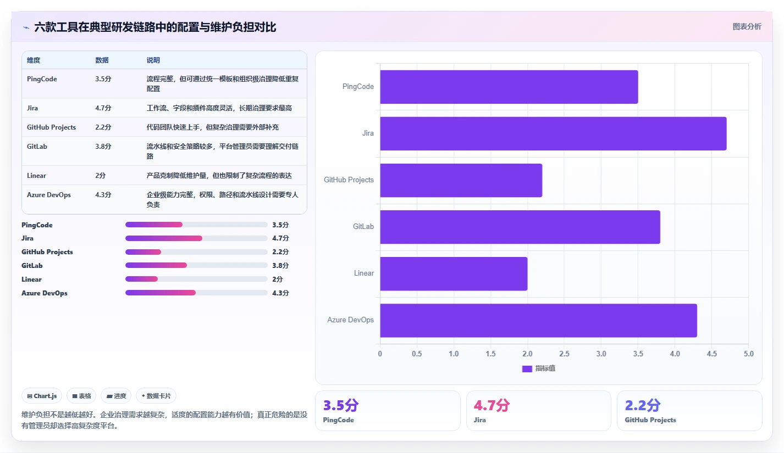Click the Linear y-axis label in chart
The image size is (784, 453).
[x=364, y=273]
